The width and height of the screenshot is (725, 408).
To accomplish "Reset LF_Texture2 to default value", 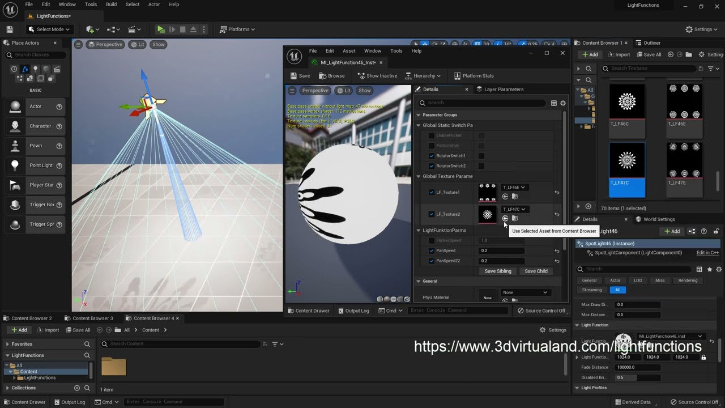I will pyautogui.click(x=557, y=214).
